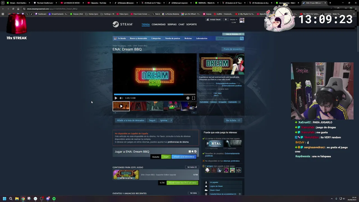Expand the Categorías menu

[156, 38]
